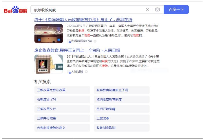Click the 百度一下 search button
Screen dimensions: 203x140
(176, 10)
